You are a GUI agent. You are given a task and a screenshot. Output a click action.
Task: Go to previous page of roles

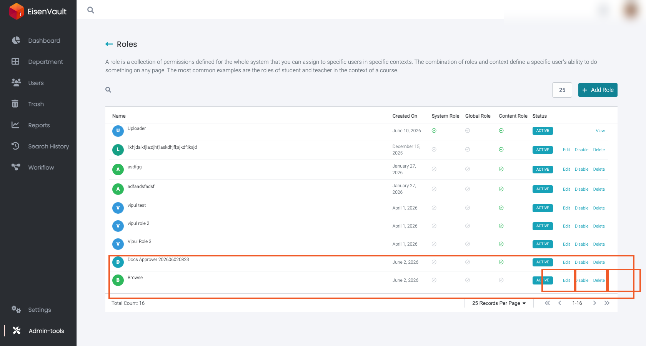click(x=560, y=303)
